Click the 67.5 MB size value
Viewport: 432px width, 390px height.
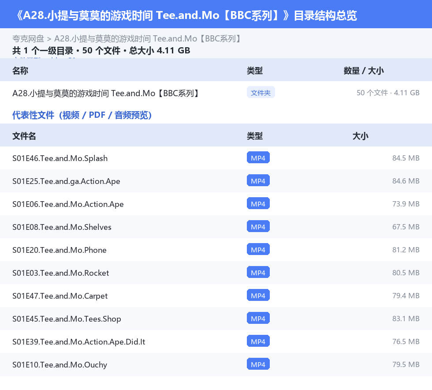click(406, 227)
